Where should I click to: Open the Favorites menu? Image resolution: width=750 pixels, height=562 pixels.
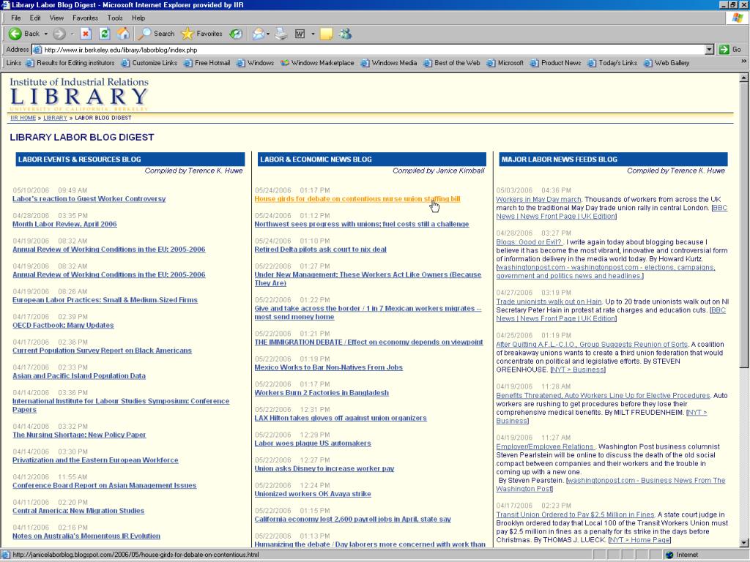pyautogui.click(x=85, y=18)
